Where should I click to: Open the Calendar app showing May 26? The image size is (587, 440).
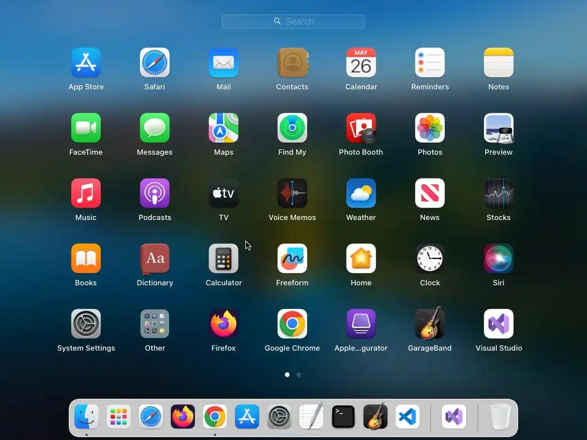[x=361, y=62]
